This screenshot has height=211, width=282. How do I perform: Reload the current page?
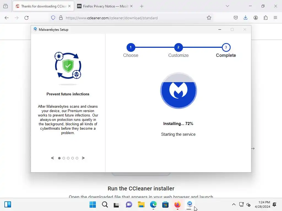pos(26,18)
